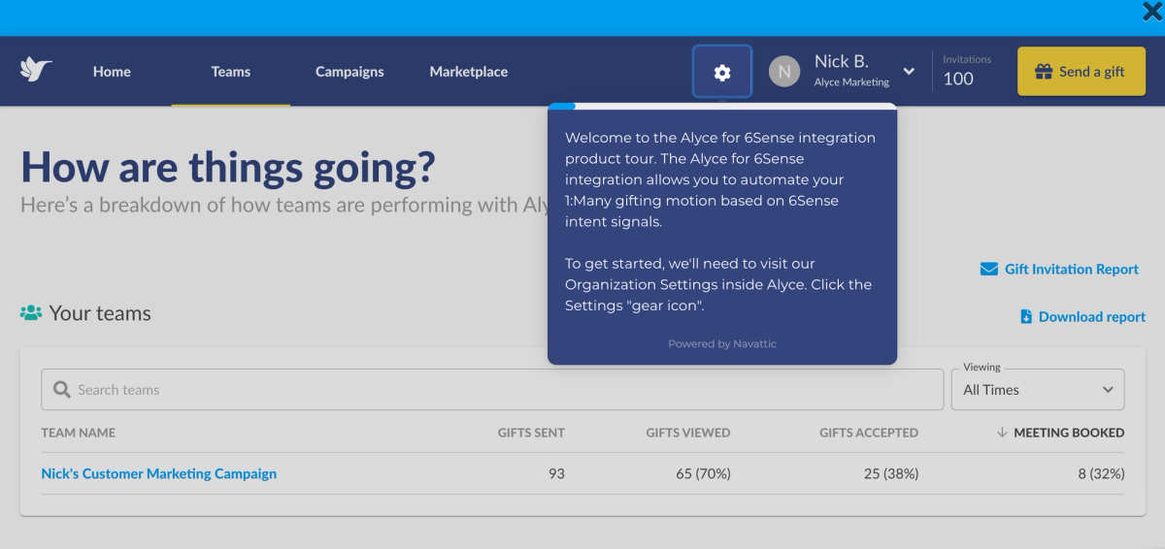Viewport: 1165px width, 549px height.
Task: Click the download icon beside Download report
Action: [1026, 317]
